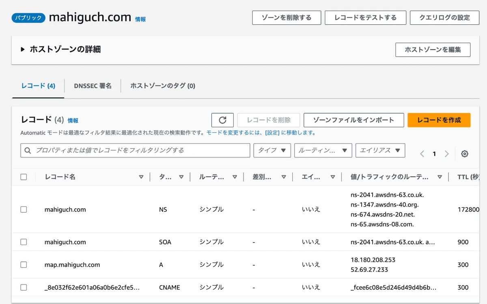Select the mahiguch.com SOA record checkbox

pyautogui.click(x=24, y=242)
